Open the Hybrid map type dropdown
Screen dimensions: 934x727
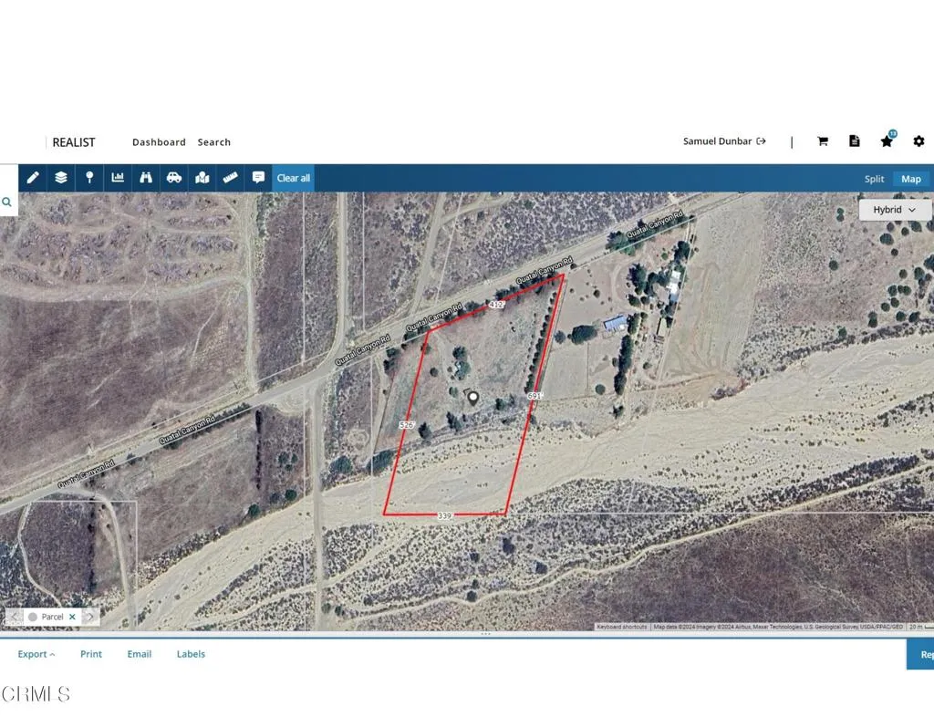click(x=895, y=210)
